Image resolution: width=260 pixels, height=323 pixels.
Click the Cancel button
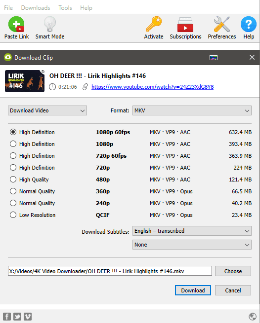pyautogui.click(x=233, y=290)
